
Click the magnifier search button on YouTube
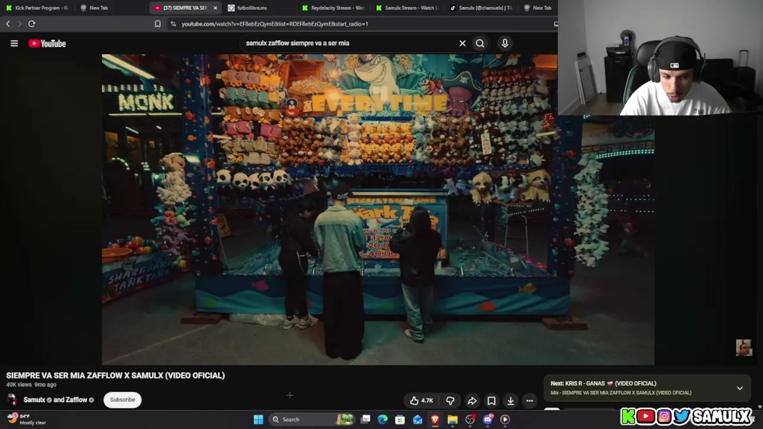tap(480, 43)
